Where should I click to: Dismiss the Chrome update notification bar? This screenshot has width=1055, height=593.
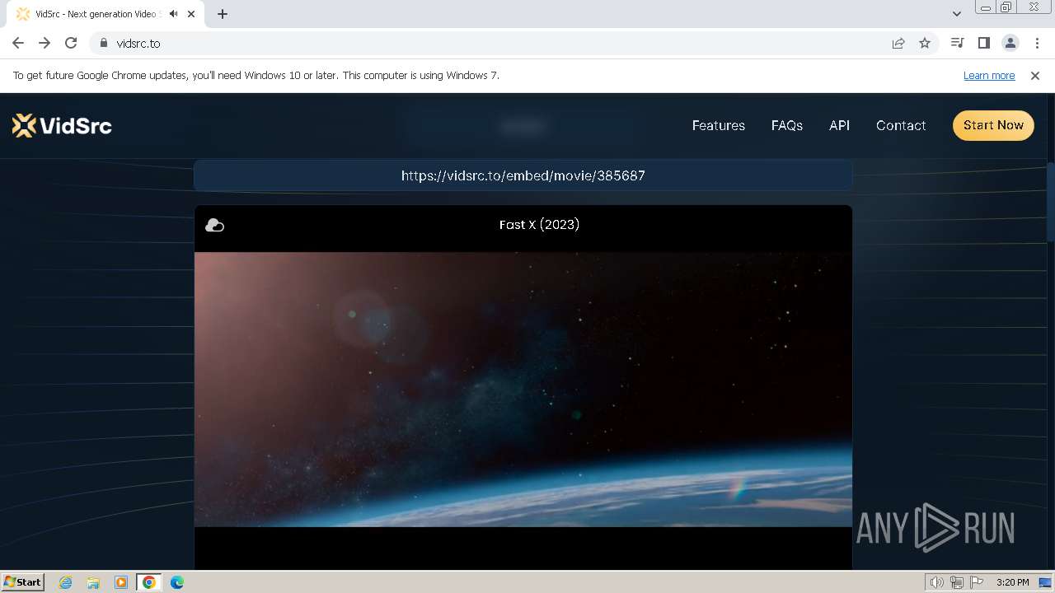[1035, 75]
